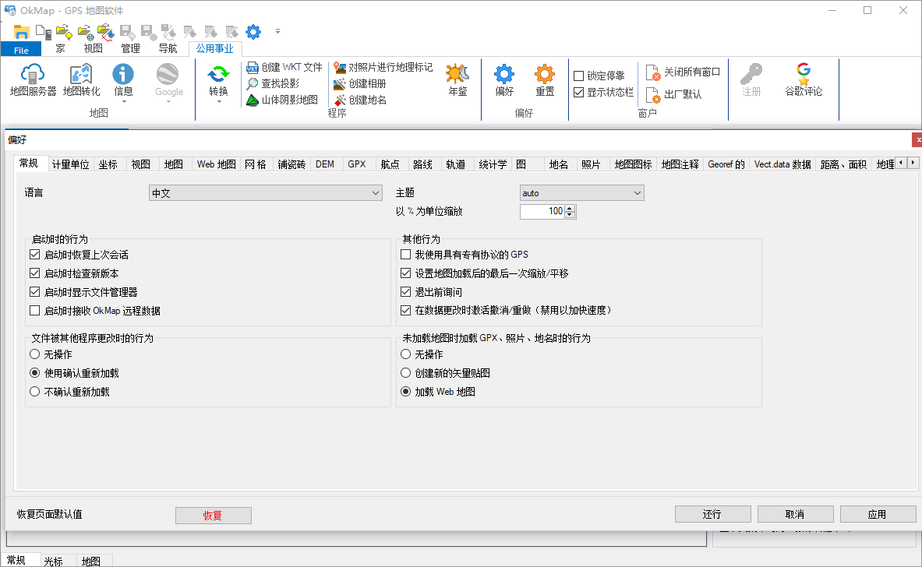Click the 重置 reset gear icon
The height and width of the screenshot is (567, 922).
[x=544, y=82]
